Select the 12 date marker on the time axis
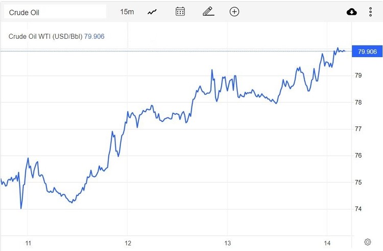 click(x=128, y=243)
